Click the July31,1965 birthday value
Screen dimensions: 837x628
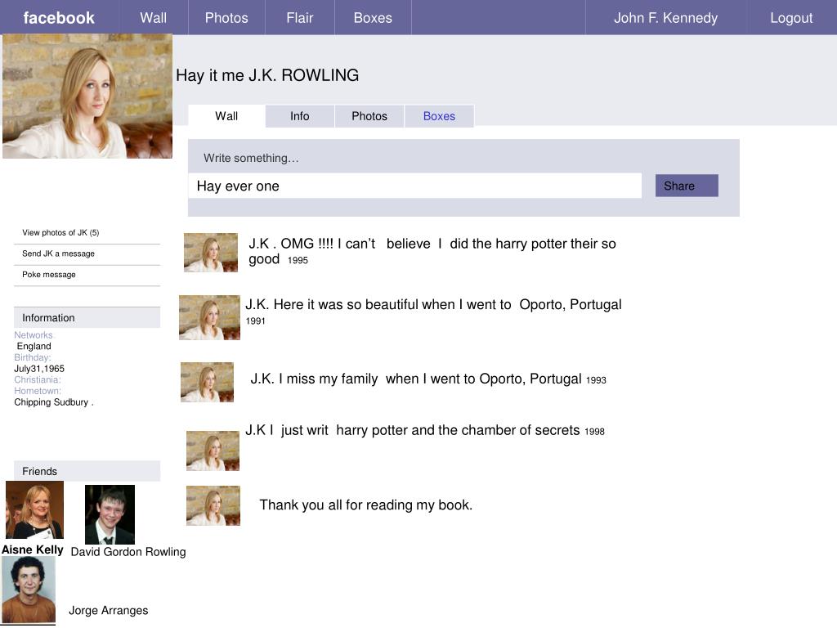[39, 369]
